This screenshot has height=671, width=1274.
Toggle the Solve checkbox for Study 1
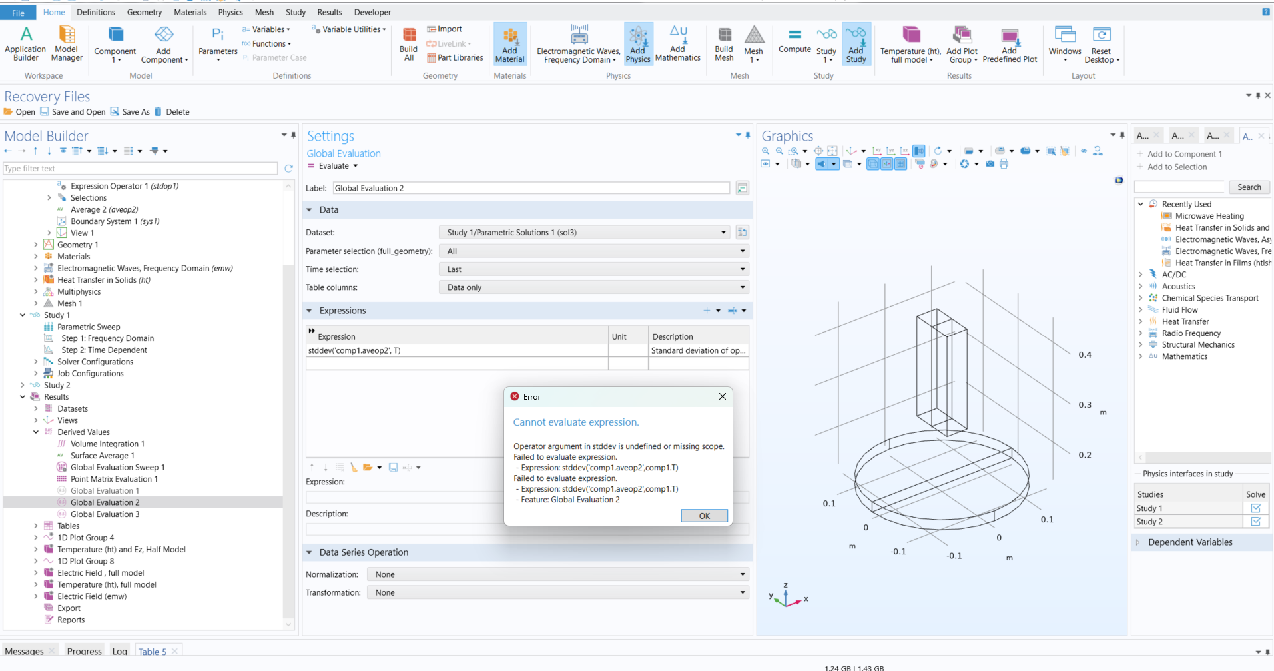pyautogui.click(x=1255, y=508)
